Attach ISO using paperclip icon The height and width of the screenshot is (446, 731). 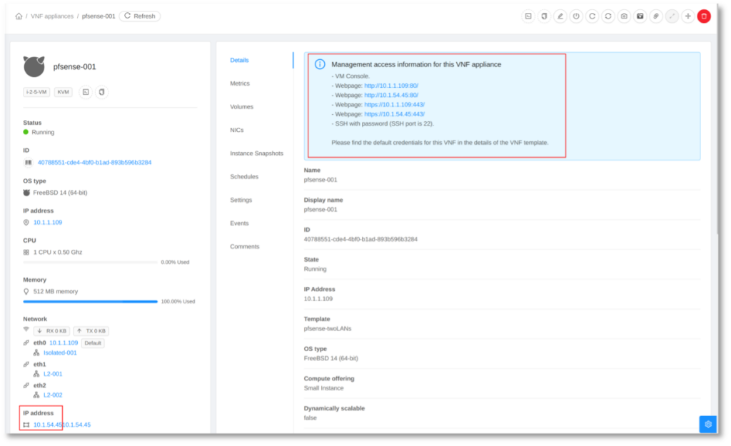pyautogui.click(x=656, y=16)
